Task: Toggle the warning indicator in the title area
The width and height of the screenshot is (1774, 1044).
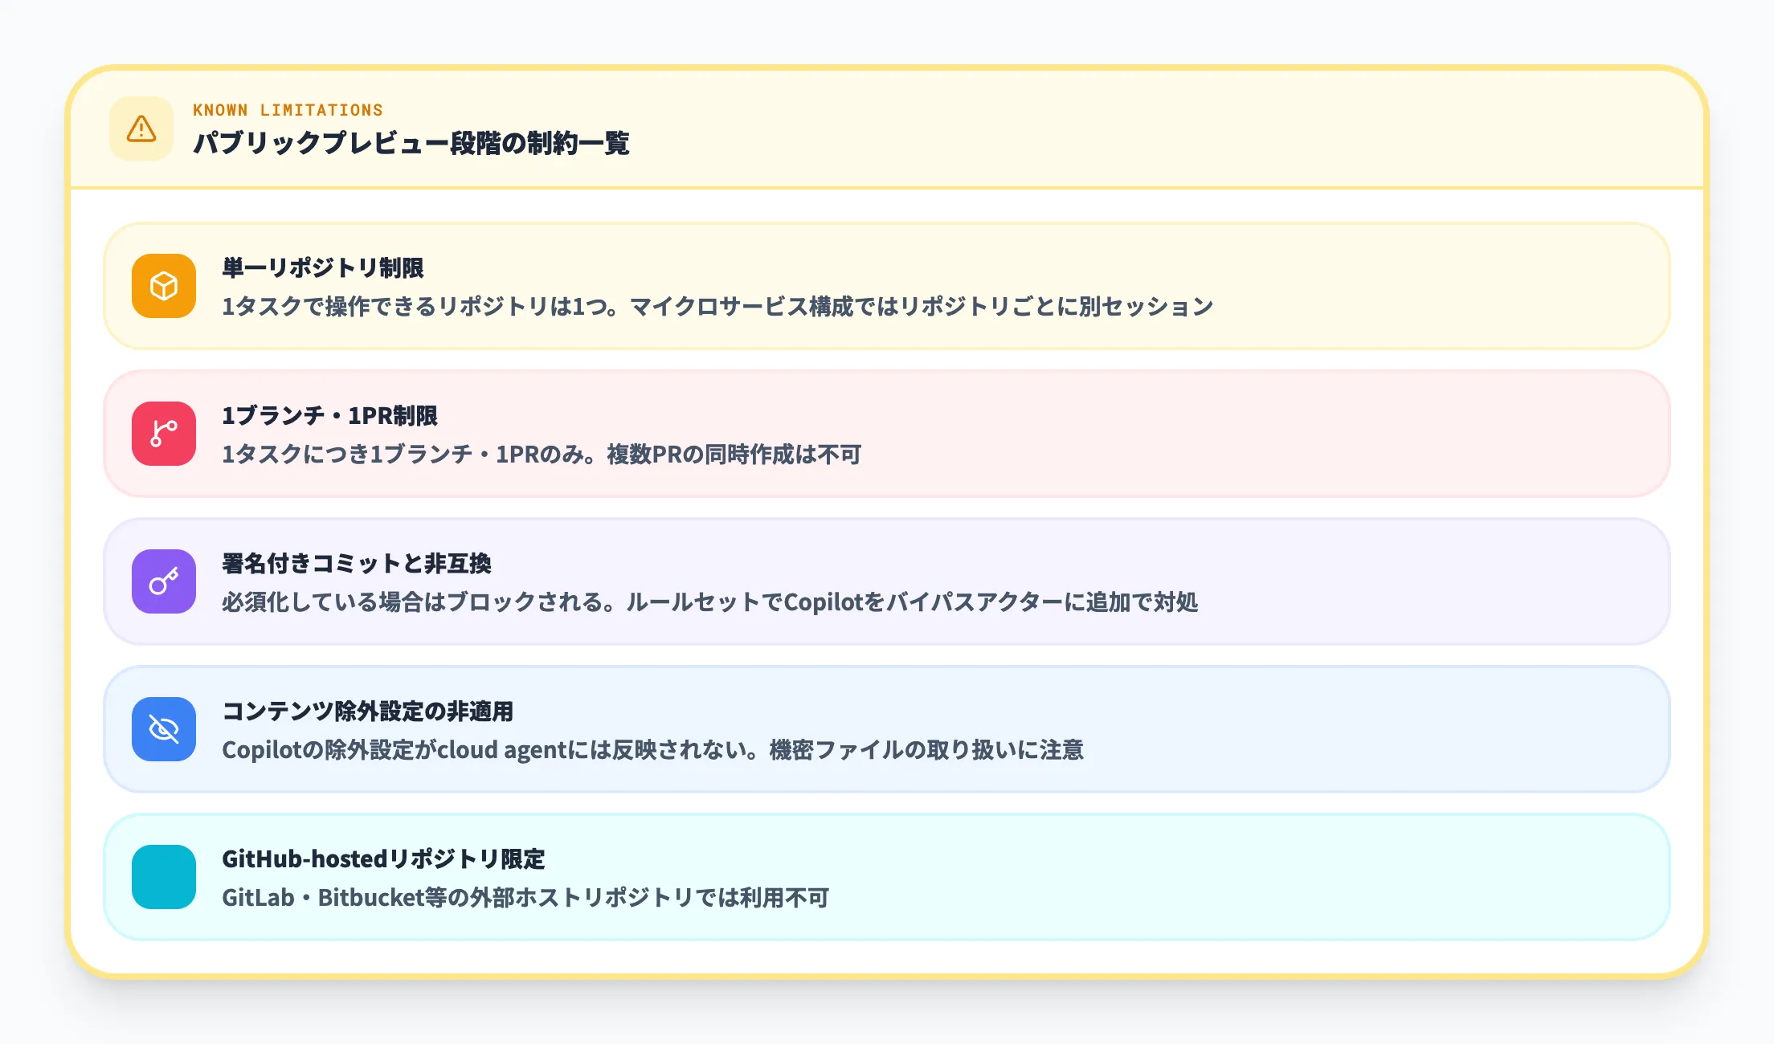Action: point(141,128)
